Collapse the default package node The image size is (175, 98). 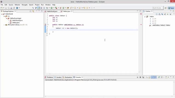tap(6, 19)
